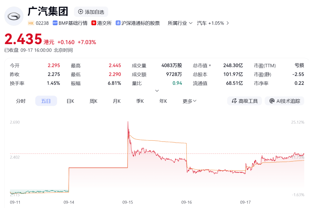Click the 广汽集团 stock name title
The width and height of the screenshot is (309, 208).
(48, 11)
